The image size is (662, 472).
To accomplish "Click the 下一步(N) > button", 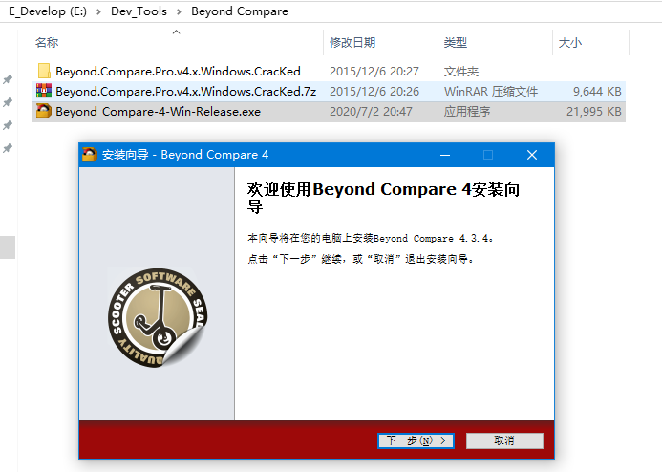I will [416, 440].
